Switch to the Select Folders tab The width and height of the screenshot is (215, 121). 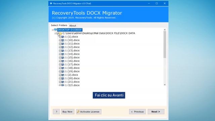(x=59, y=25)
